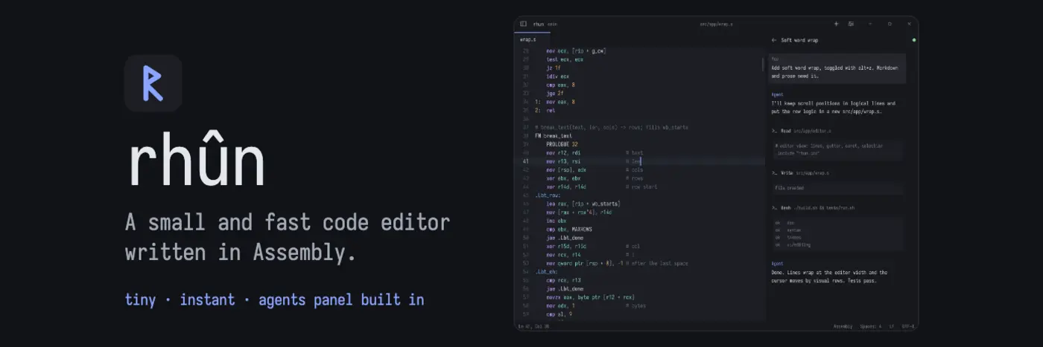Click line number 41 in the gutter

click(526, 161)
